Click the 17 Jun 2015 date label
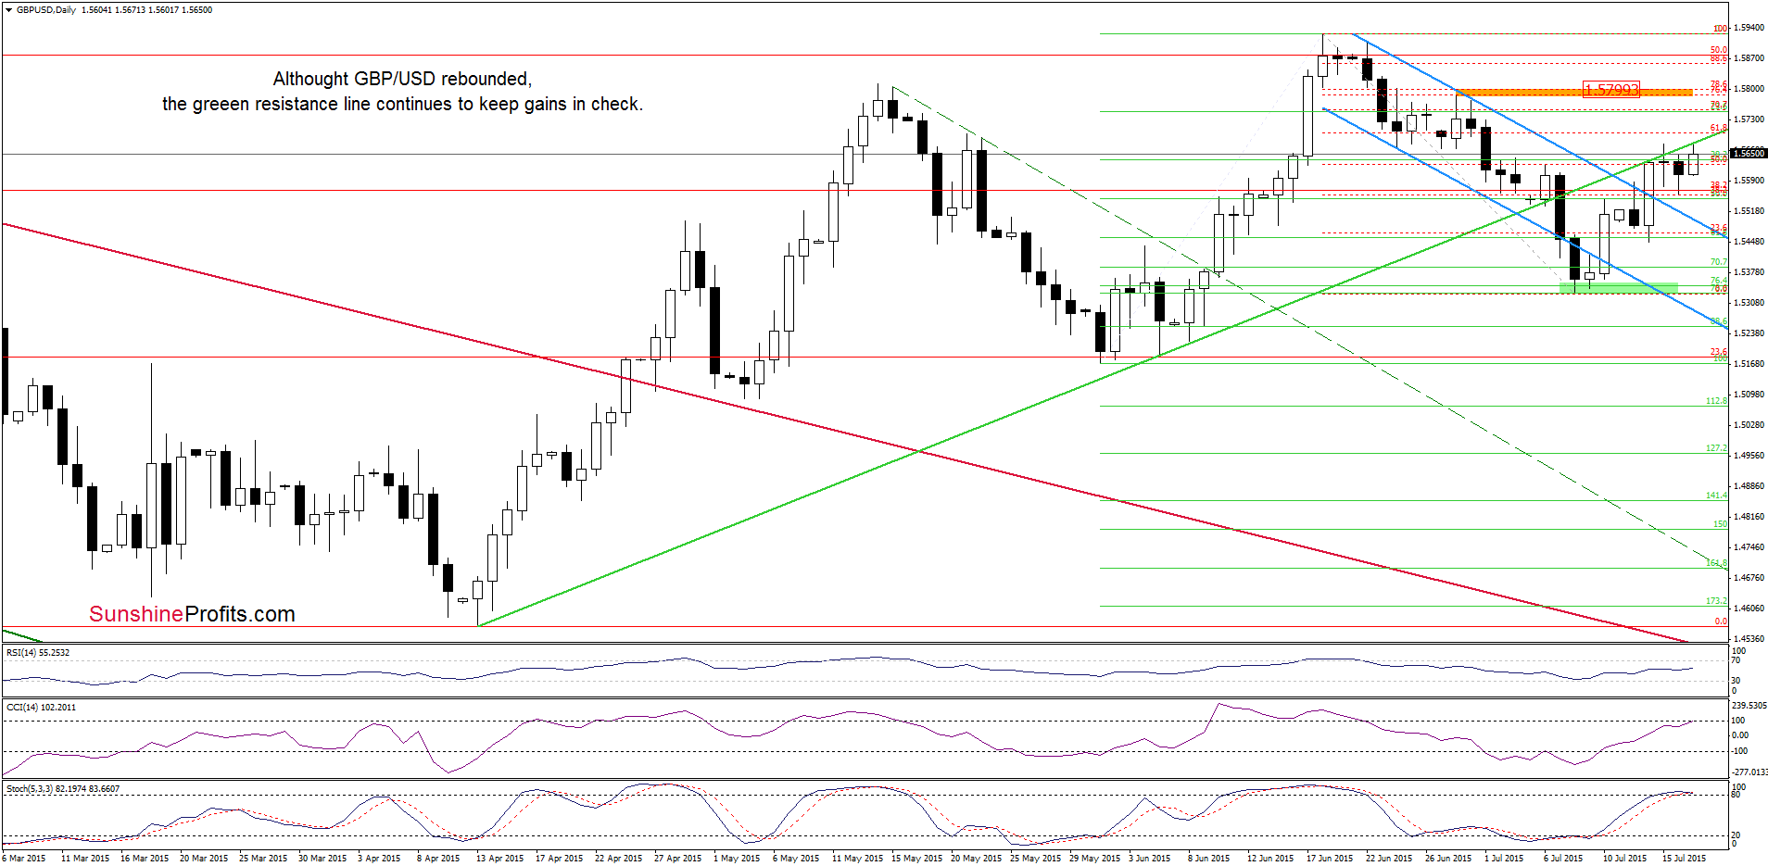The height and width of the screenshot is (866, 1768). pyautogui.click(x=1330, y=859)
